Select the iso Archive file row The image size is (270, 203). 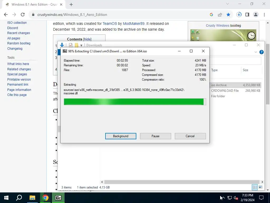pyautogui.click(x=235, y=85)
